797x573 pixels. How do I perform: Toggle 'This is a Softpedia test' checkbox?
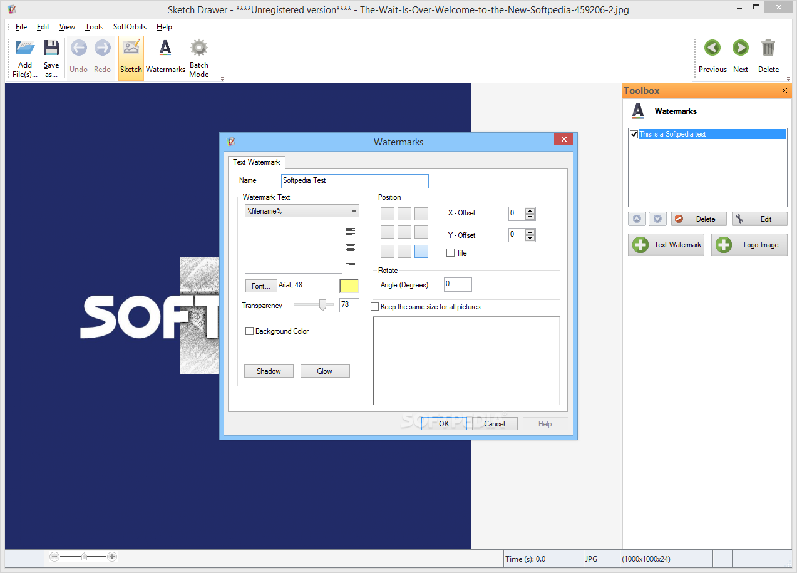[x=634, y=134]
